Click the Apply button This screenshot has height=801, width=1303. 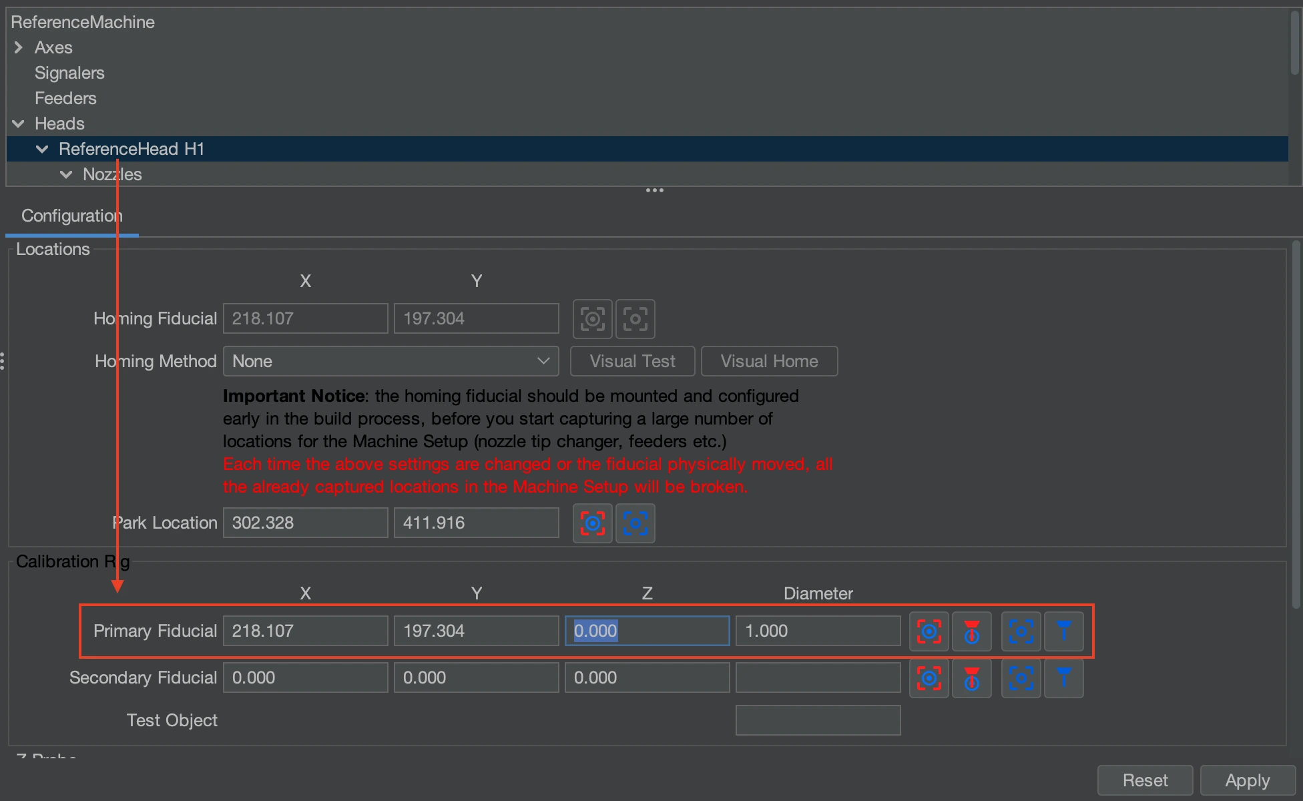click(1247, 780)
